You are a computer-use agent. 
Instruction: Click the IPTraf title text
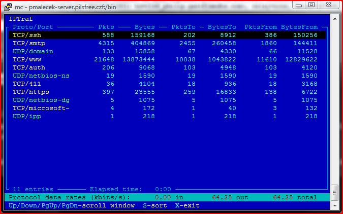[x=21, y=19]
